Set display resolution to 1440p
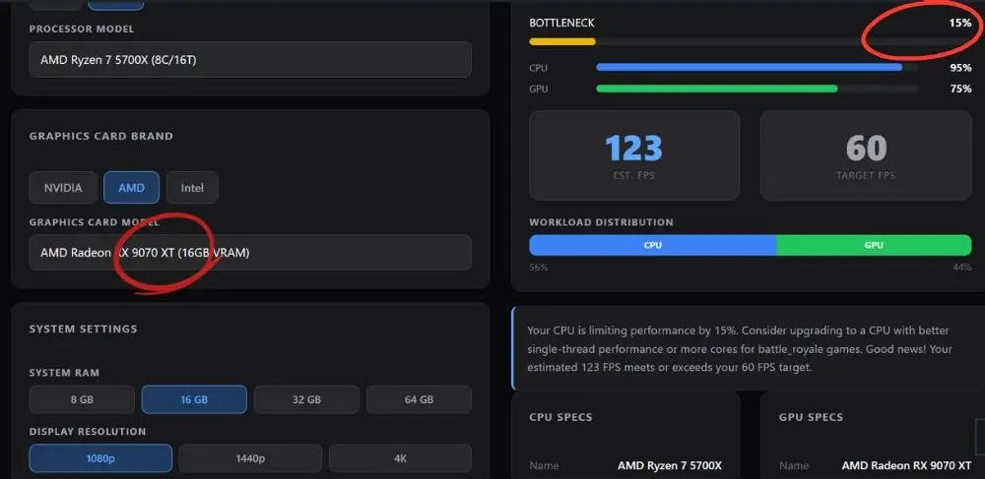985x479 pixels. tap(250, 458)
